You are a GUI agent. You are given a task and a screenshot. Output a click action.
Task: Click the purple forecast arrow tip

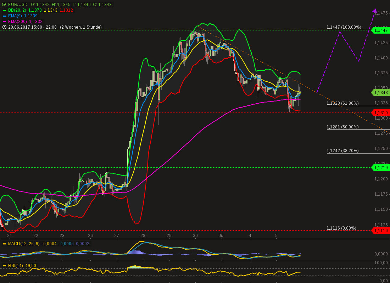[x=375, y=10]
